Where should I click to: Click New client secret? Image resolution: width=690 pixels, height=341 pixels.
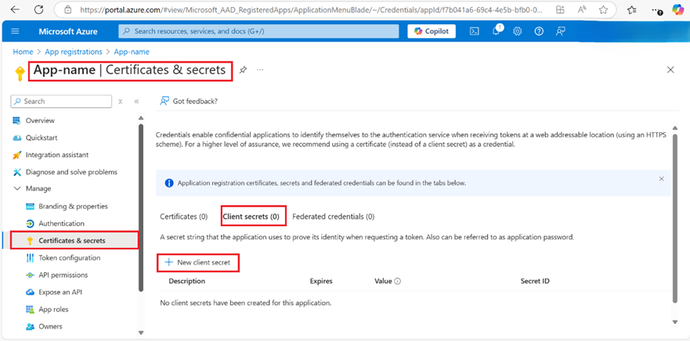(x=197, y=262)
